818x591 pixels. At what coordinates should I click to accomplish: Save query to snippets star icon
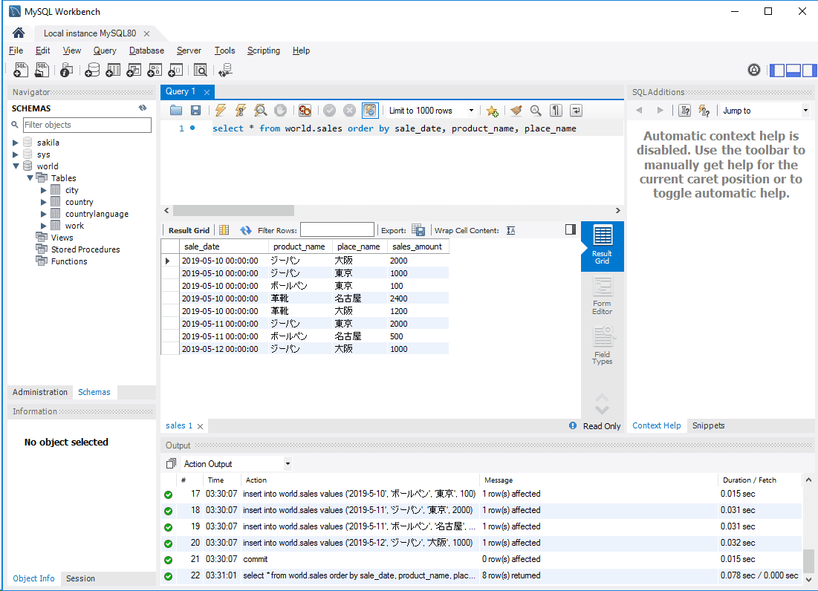[x=492, y=111]
